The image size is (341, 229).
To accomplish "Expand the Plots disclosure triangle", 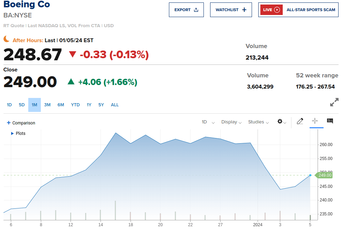I will tap(13, 133).
